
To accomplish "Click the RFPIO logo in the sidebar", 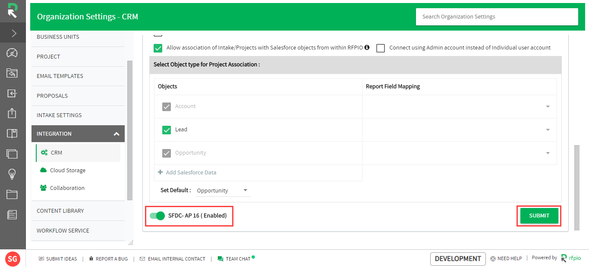I will [13, 11].
